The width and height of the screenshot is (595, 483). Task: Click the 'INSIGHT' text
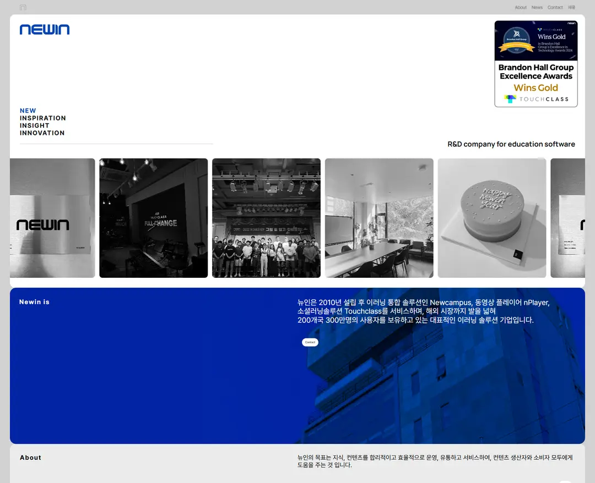click(35, 125)
